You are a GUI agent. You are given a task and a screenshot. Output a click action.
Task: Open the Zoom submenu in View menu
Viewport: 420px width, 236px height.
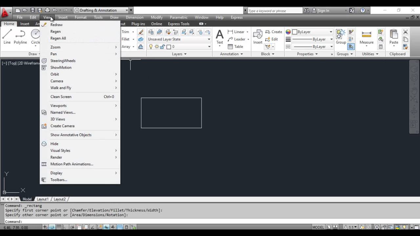coord(80,47)
